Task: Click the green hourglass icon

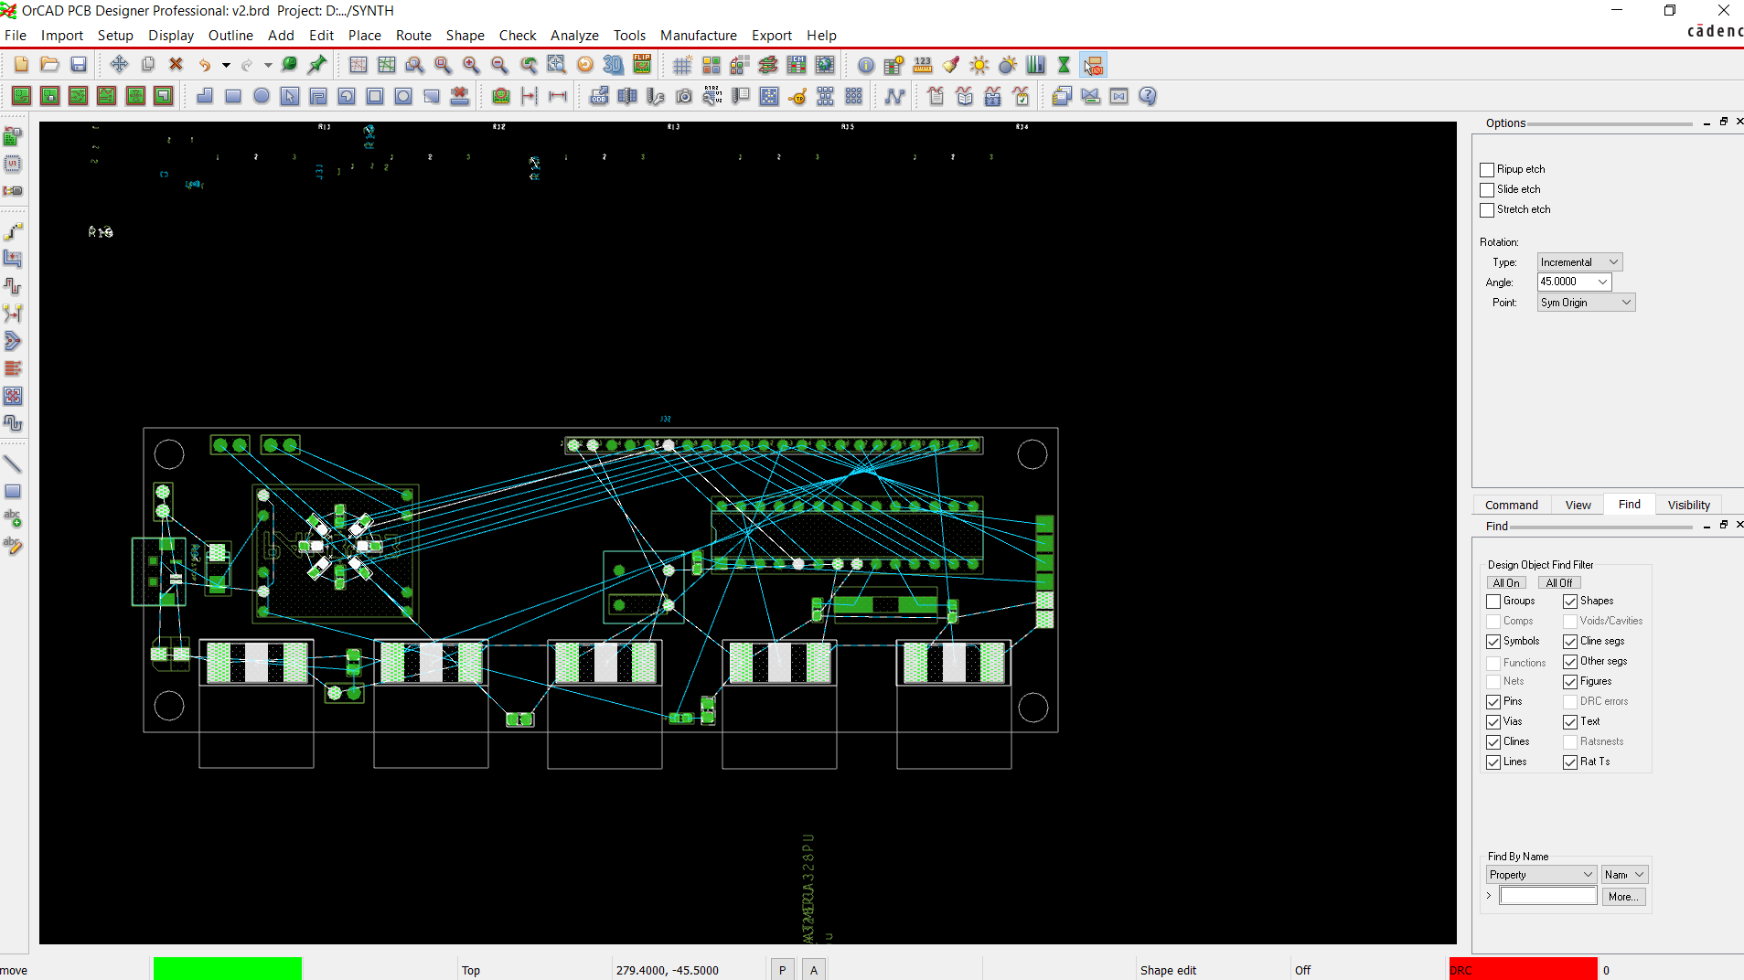Action: tap(1064, 65)
